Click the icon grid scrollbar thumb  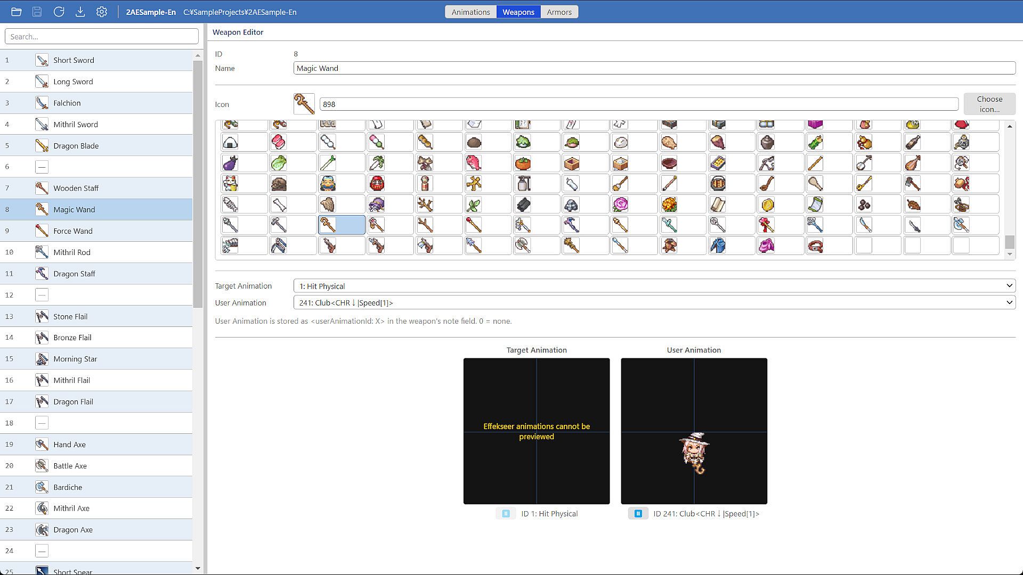1010,242
